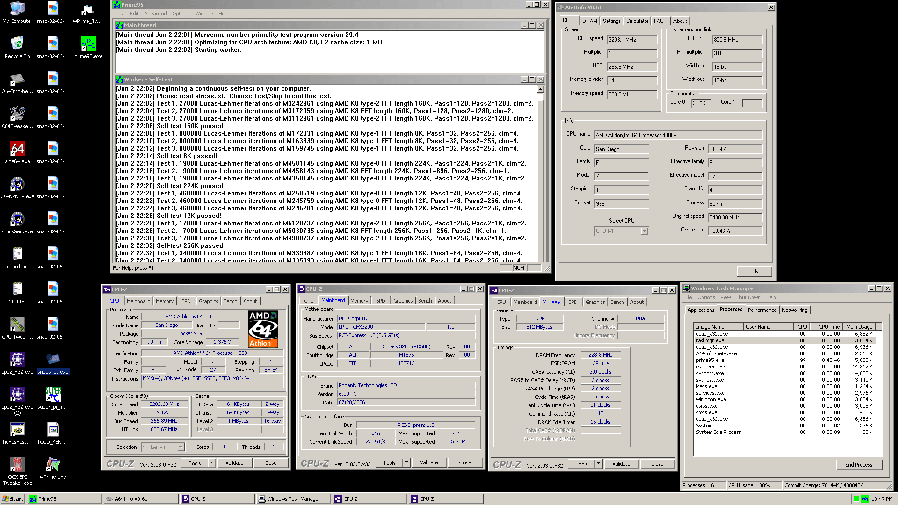The width and height of the screenshot is (898, 505).
Task: Click Worker Self-Test window icon
Action: click(120, 79)
